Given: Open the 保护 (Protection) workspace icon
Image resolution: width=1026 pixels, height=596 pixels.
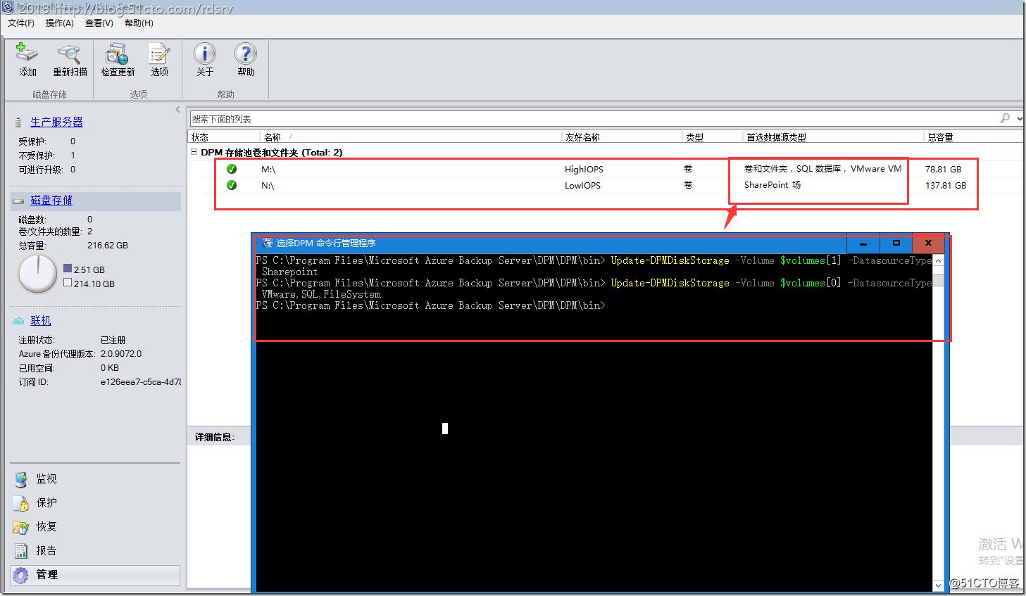Looking at the screenshot, I should click(x=21, y=502).
